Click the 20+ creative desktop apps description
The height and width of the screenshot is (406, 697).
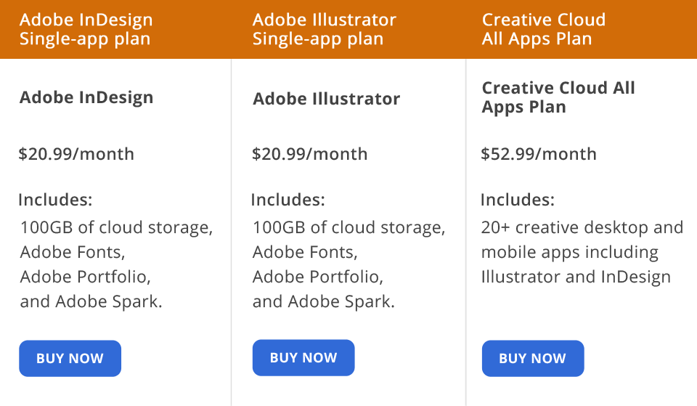582,252
